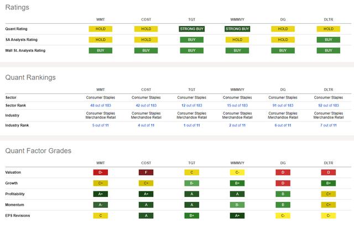The image size is (354, 225).
Task: Follow TGT industry rank link 1 out of 11
Action: coord(192,125)
